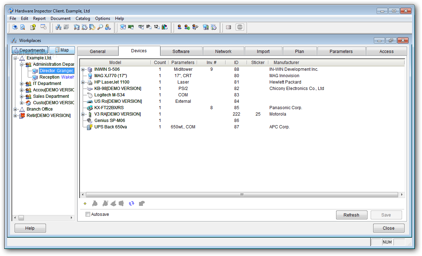Click the yellow question mark help icon

[x=33, y=27]
